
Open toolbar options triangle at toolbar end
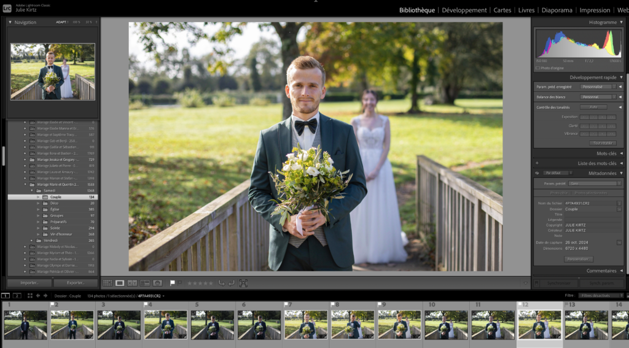(x=526, y=283)
